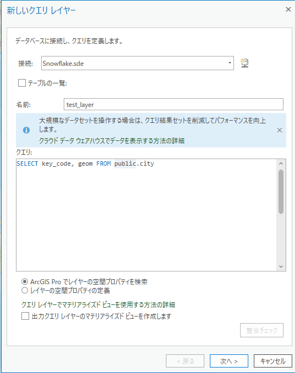Click the 名前 field containing test_layer
Viewport: 295px width, 373px height.
(x=174, y=104)
